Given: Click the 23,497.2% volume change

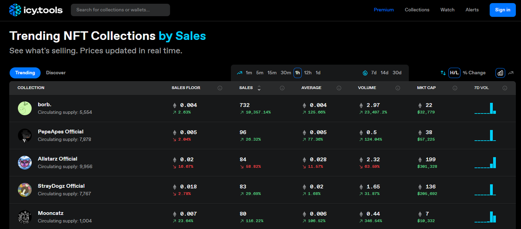Looking at the screenshot, I should click(373, 112).
